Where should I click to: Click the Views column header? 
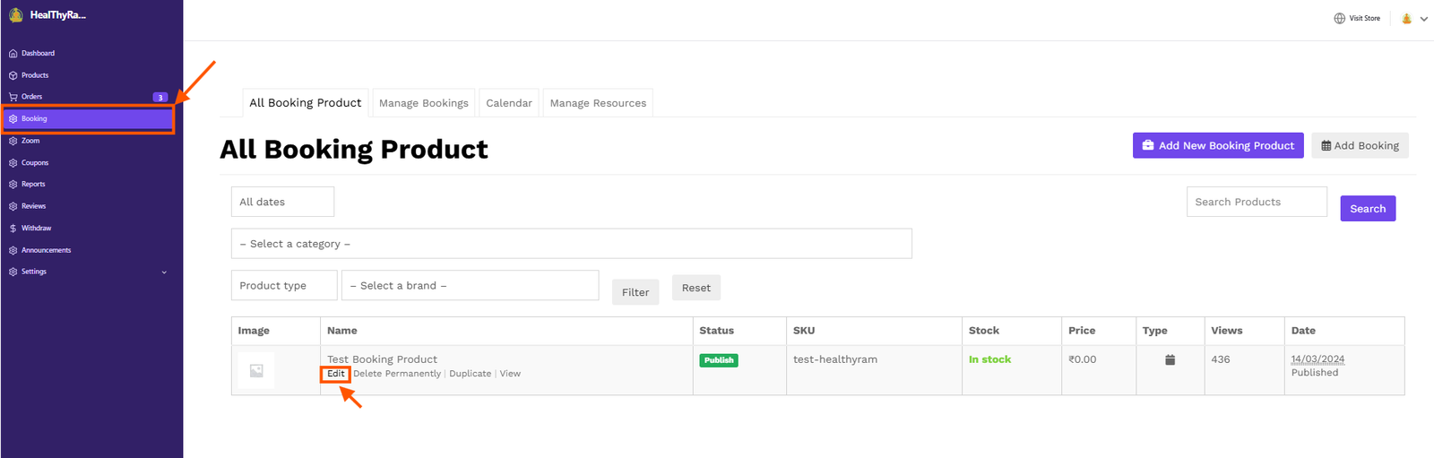[1227, 331]
